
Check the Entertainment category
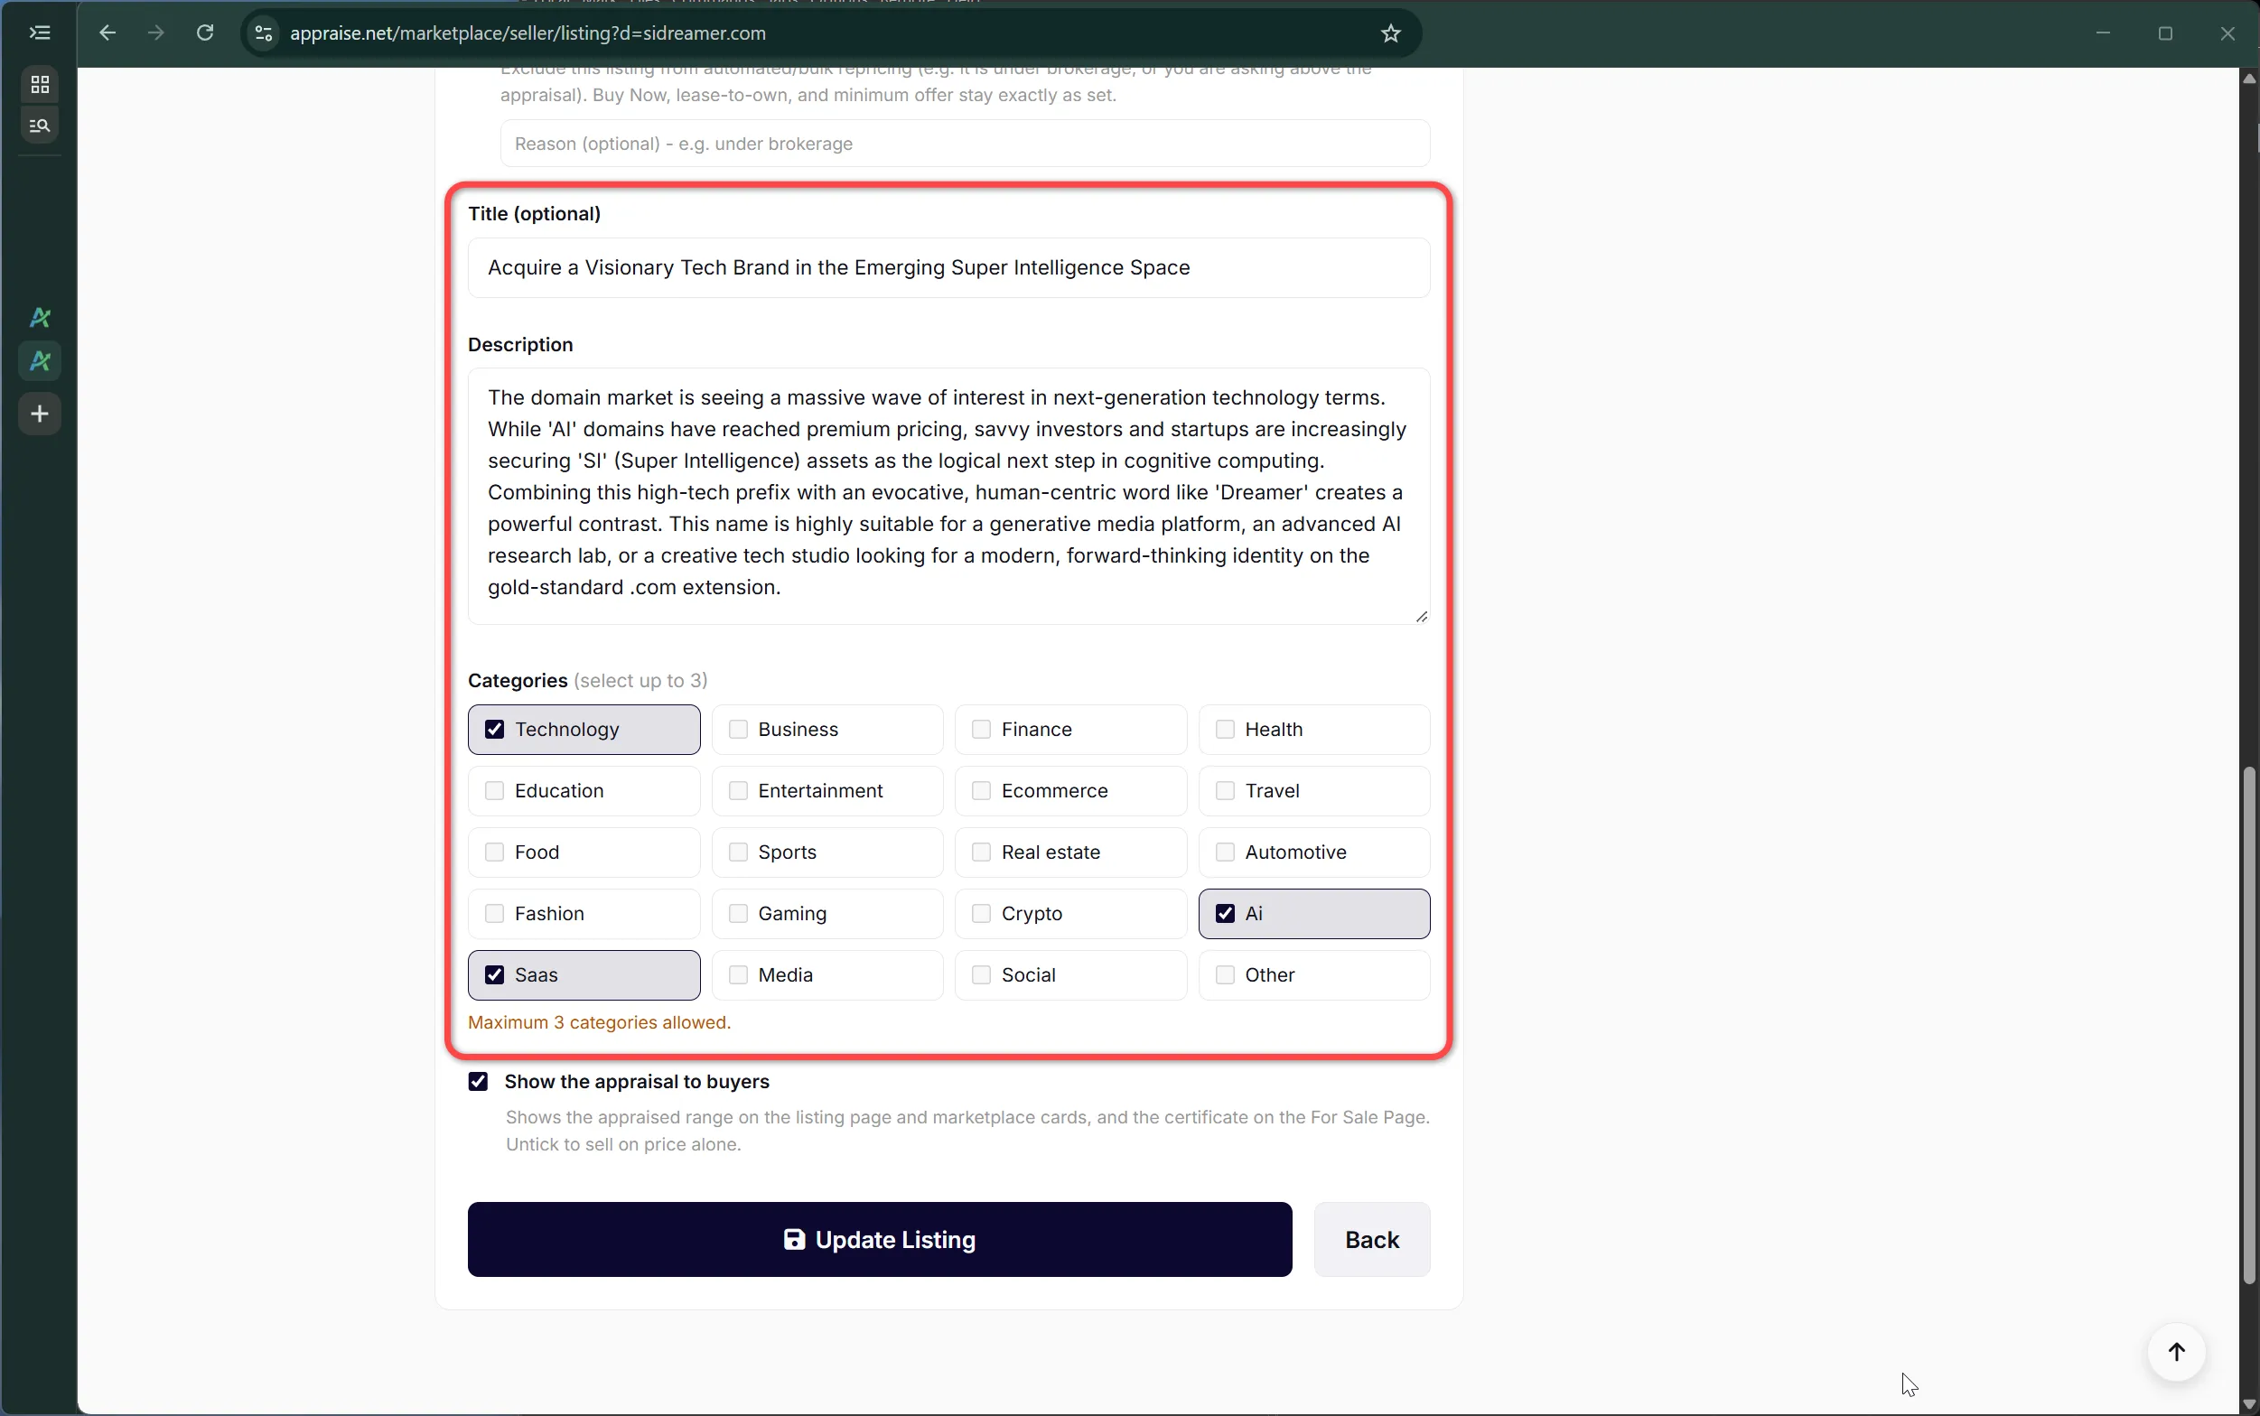(738, 791)
